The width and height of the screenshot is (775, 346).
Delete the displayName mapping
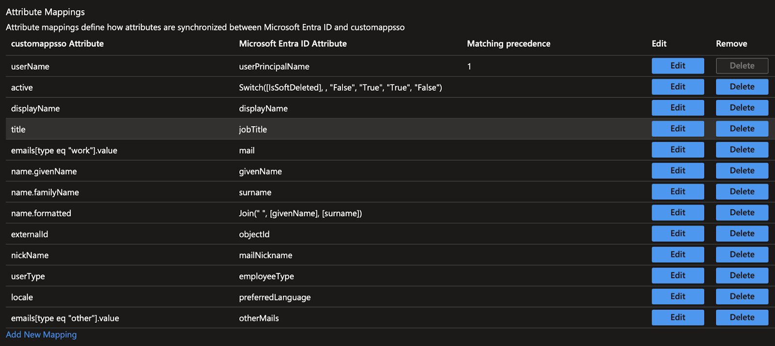[742, 108]
